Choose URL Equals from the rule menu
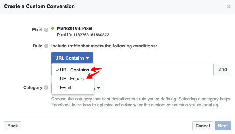 point(73,79)
